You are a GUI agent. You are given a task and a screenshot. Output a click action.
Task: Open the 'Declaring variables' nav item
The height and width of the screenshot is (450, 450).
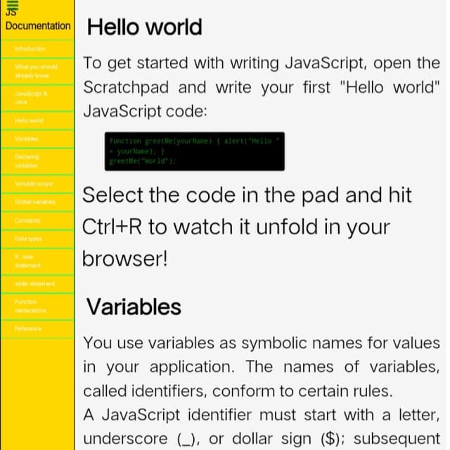coord(37,161)
